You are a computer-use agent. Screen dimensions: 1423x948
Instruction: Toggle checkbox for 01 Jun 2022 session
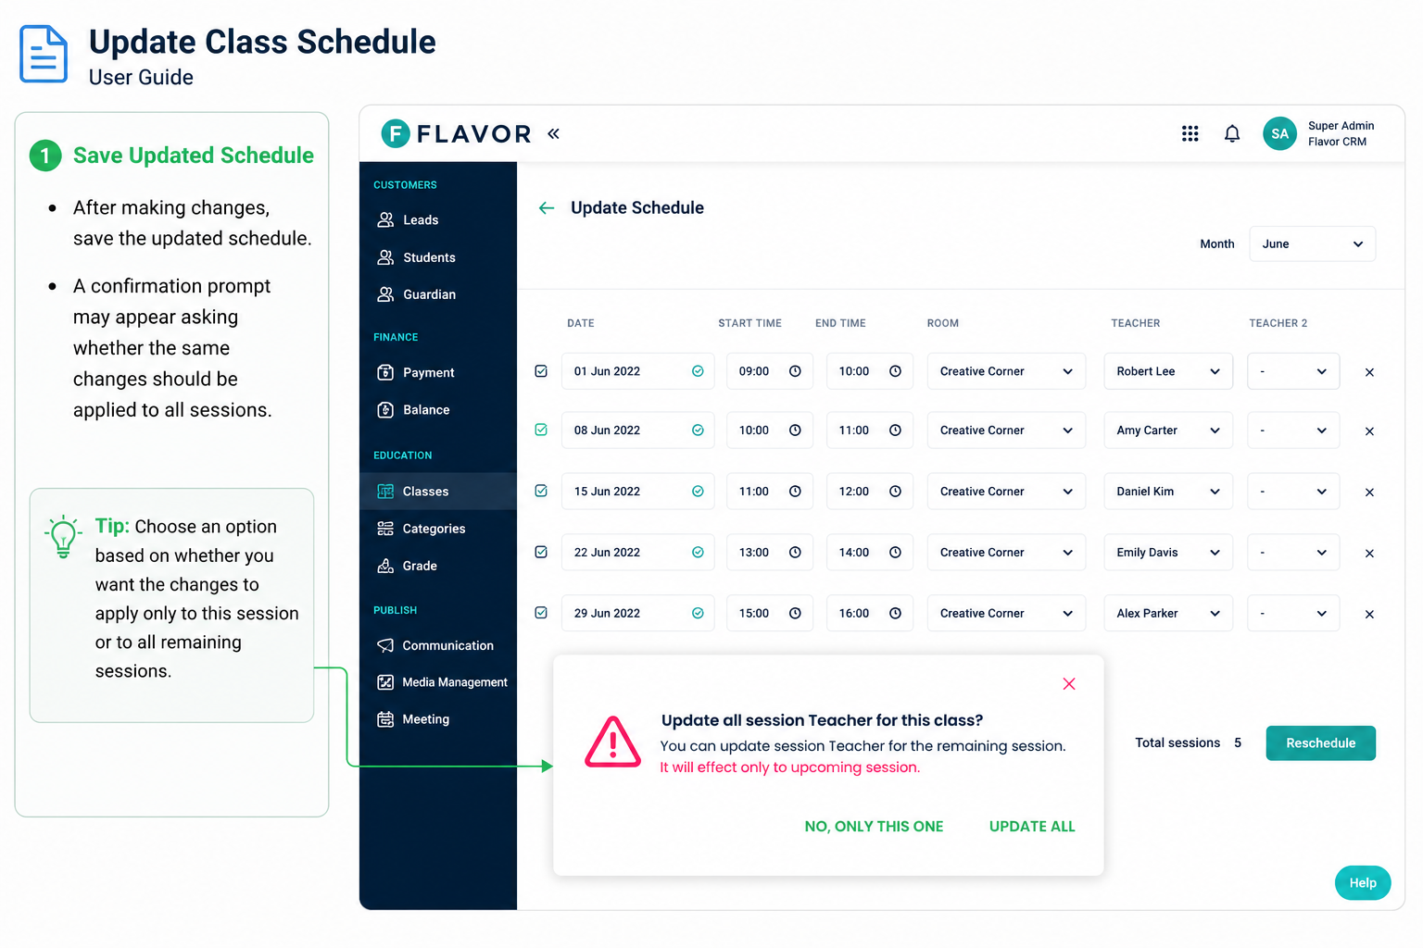tap(541, 371)
